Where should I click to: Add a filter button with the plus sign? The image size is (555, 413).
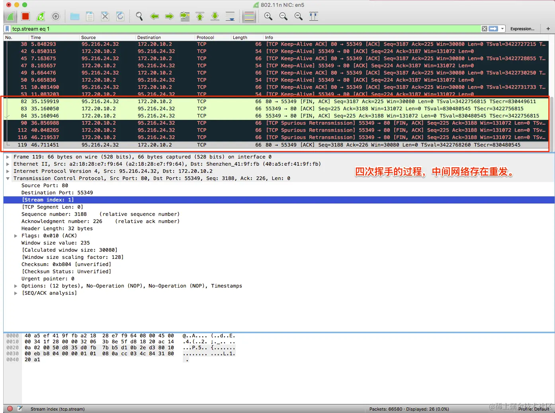coord(548,29)
